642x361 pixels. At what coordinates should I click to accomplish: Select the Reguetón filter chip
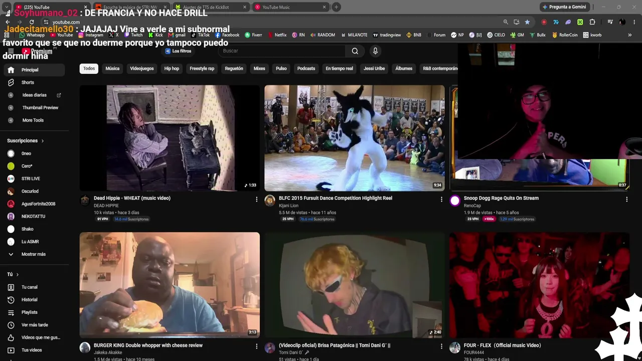(x=234, y=69)
